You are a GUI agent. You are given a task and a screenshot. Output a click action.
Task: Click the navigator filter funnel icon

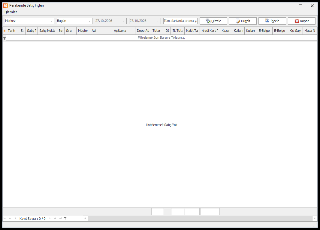click(65, 218)
